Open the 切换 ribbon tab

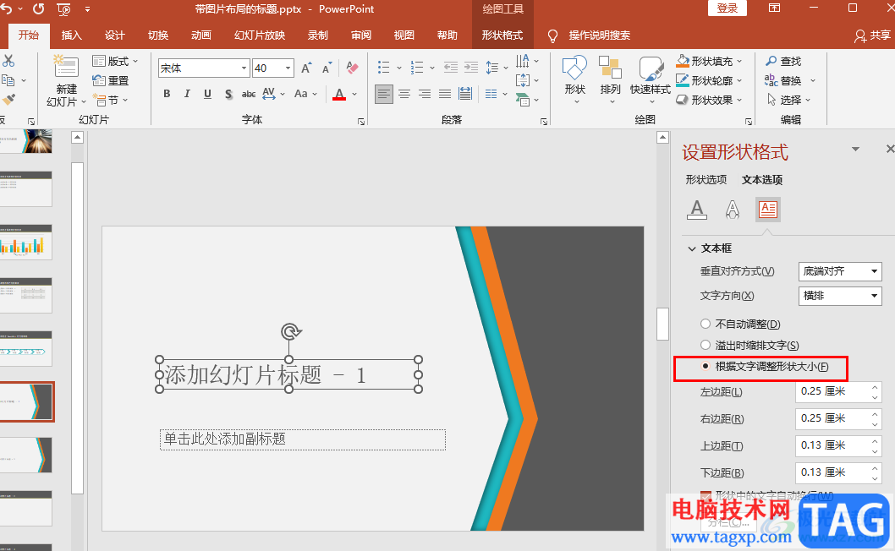coord(158,35)
